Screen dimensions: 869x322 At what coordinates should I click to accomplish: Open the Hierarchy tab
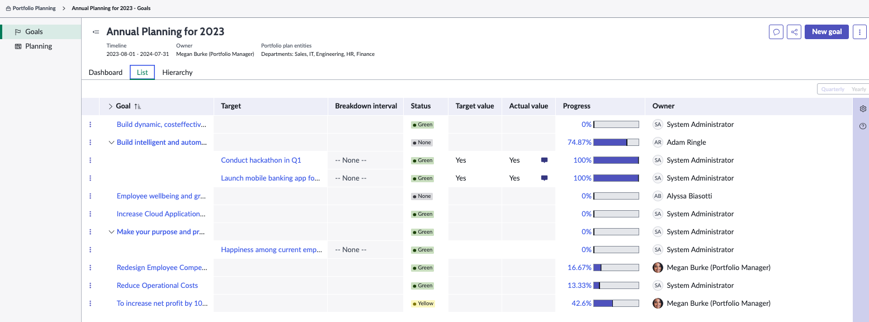pos(177,73)
